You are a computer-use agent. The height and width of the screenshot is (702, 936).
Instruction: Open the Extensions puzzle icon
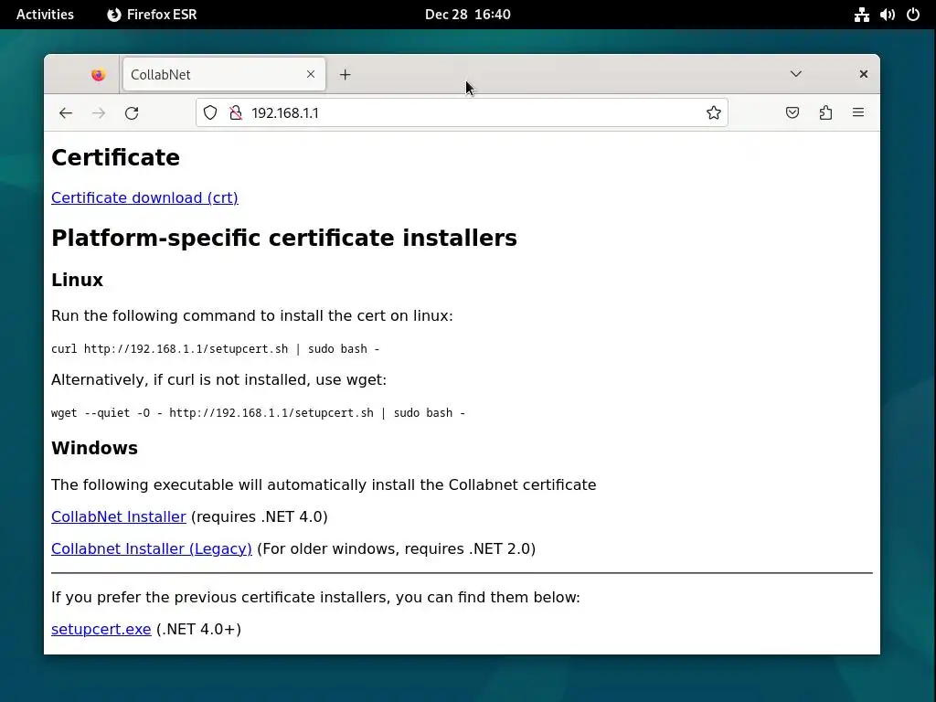pyautogui.click(x=825, y=112)
